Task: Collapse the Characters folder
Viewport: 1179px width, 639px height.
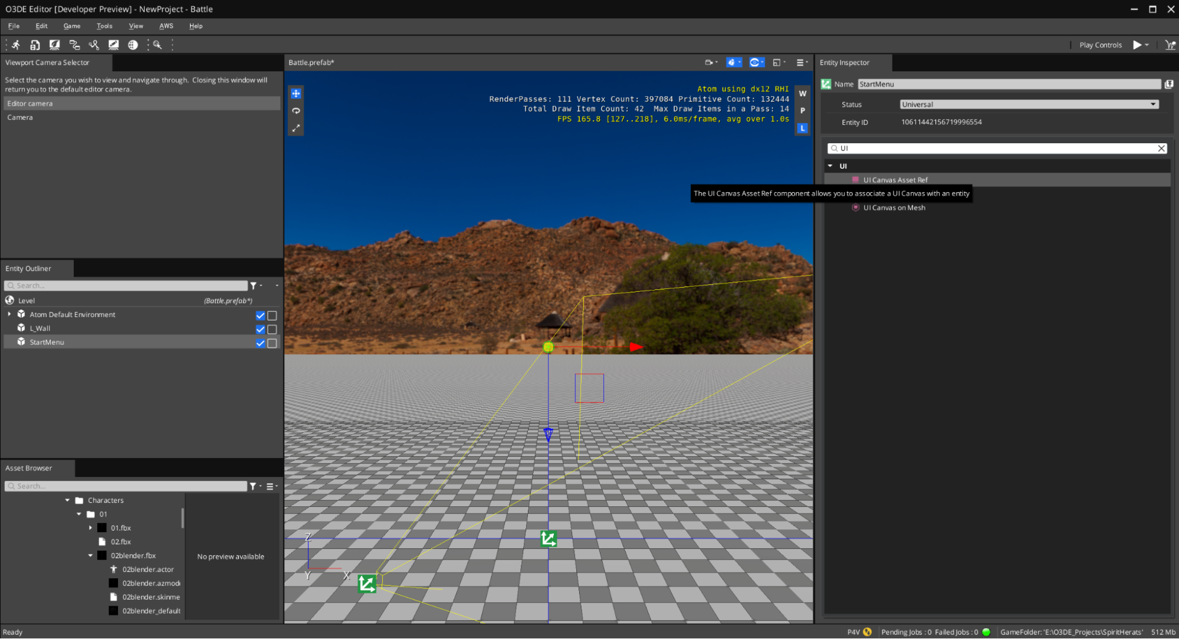Action: (x=67, y=500)
